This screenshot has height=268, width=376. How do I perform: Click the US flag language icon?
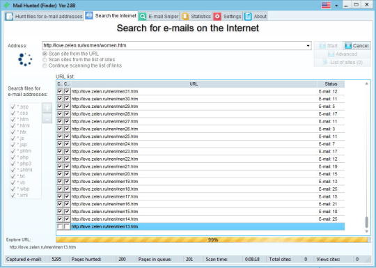coord(326,5)
